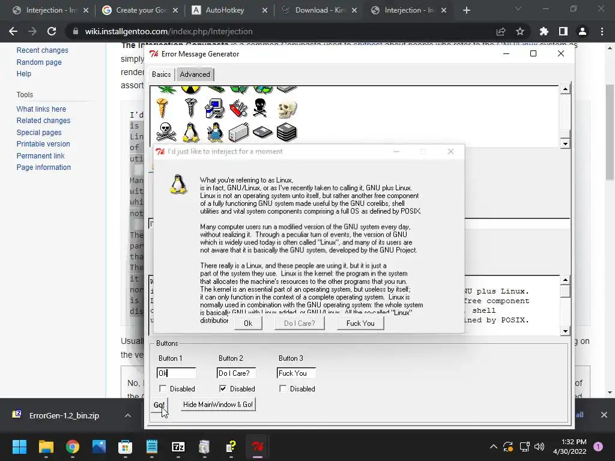This screenshot has width=615, height=461.
Task: Choose the Swiss army knife icon
Action: [x=238, y=109]
